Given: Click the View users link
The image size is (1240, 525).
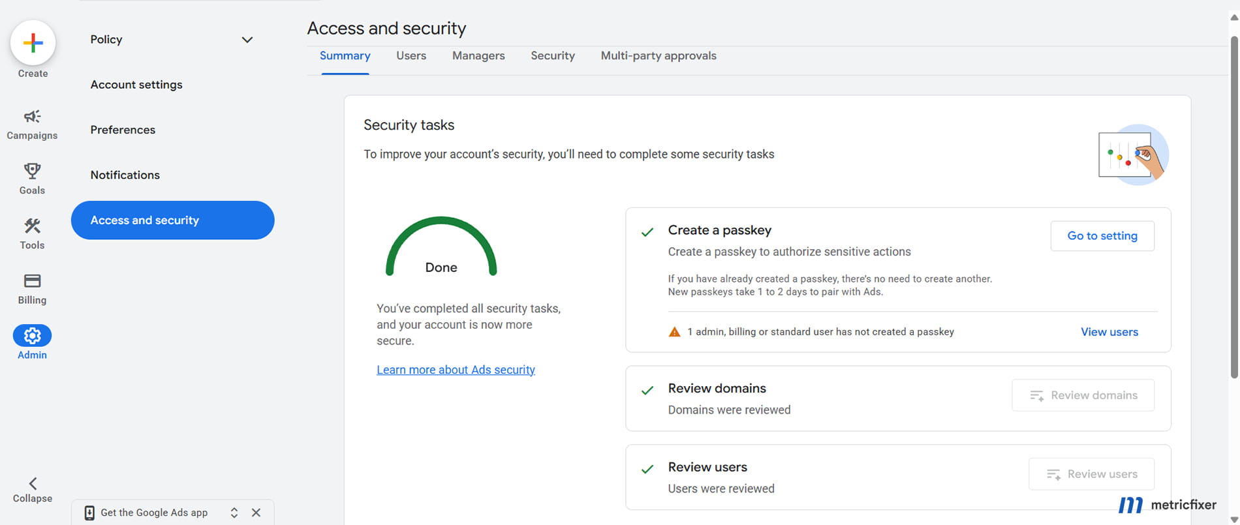Looking at the screenshot, I should tap(1109, 332).
